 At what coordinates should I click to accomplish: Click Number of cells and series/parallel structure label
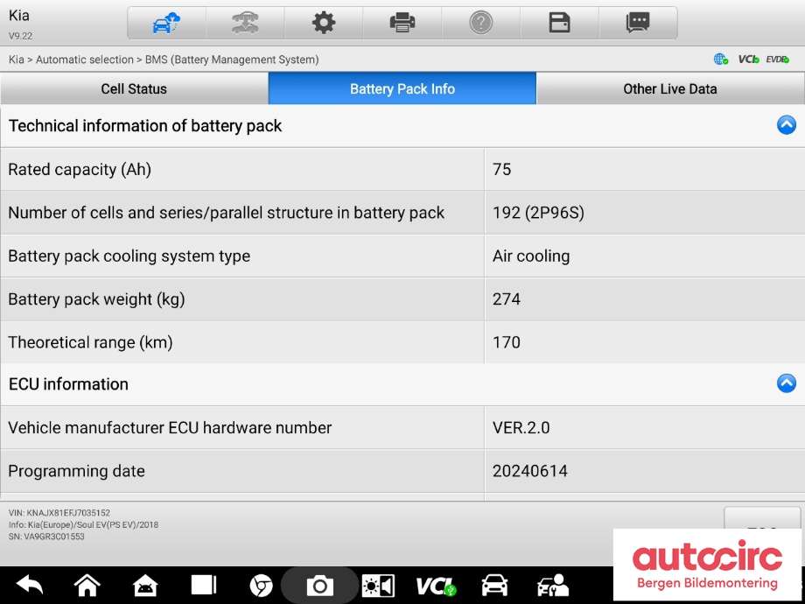point(226,213)
